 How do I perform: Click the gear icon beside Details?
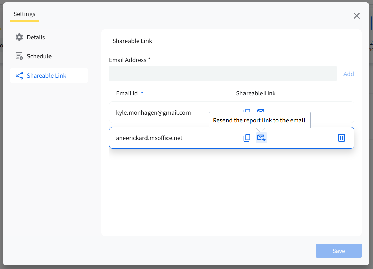pyautogui.click(x=19, y=37)
